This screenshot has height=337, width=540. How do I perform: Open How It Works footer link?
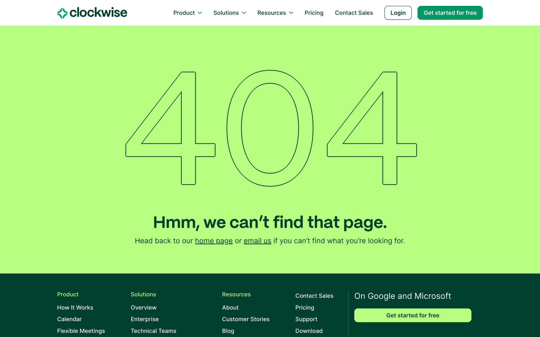click(75, 308)
